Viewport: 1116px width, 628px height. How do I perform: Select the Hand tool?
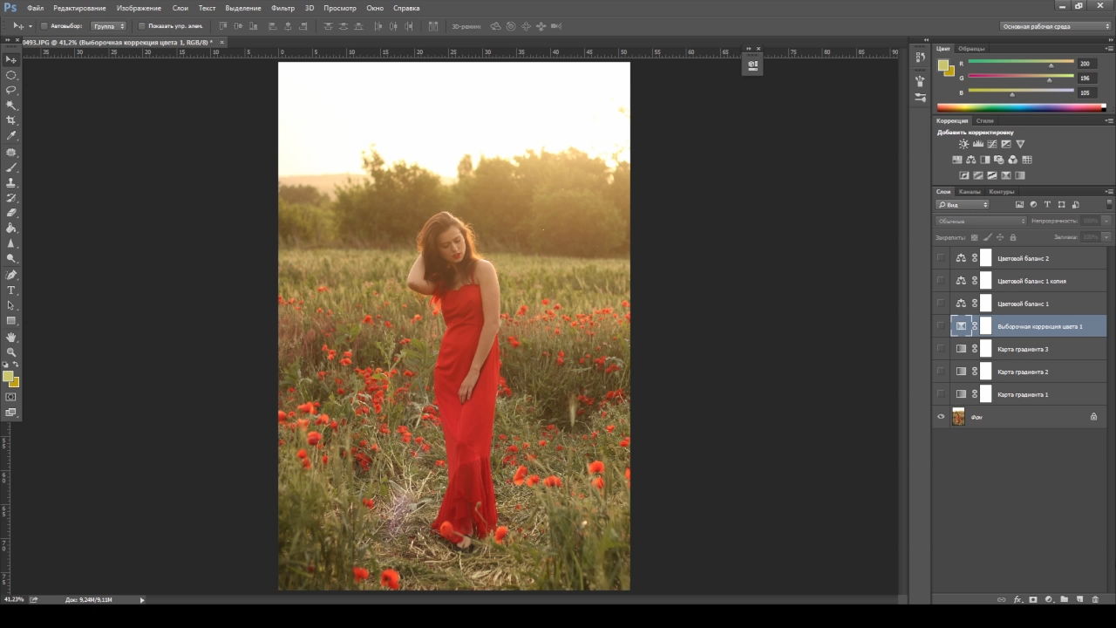click(x=11, y=337)
